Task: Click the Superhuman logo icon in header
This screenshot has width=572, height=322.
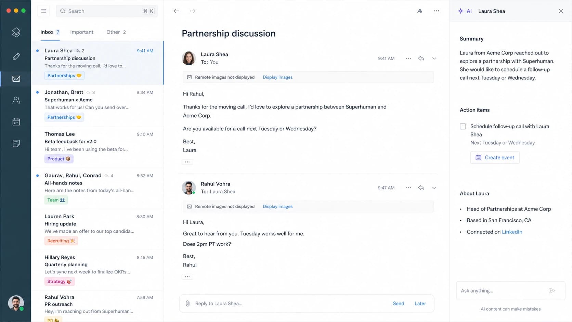Action: [x=419, y=11]
